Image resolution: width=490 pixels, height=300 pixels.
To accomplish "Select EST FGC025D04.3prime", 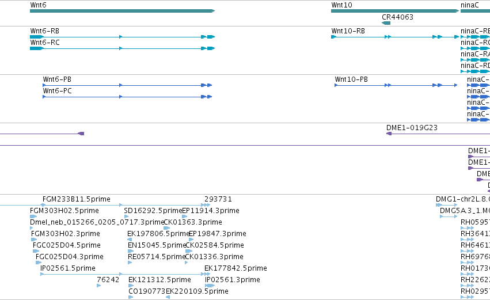I will [69, 257].
